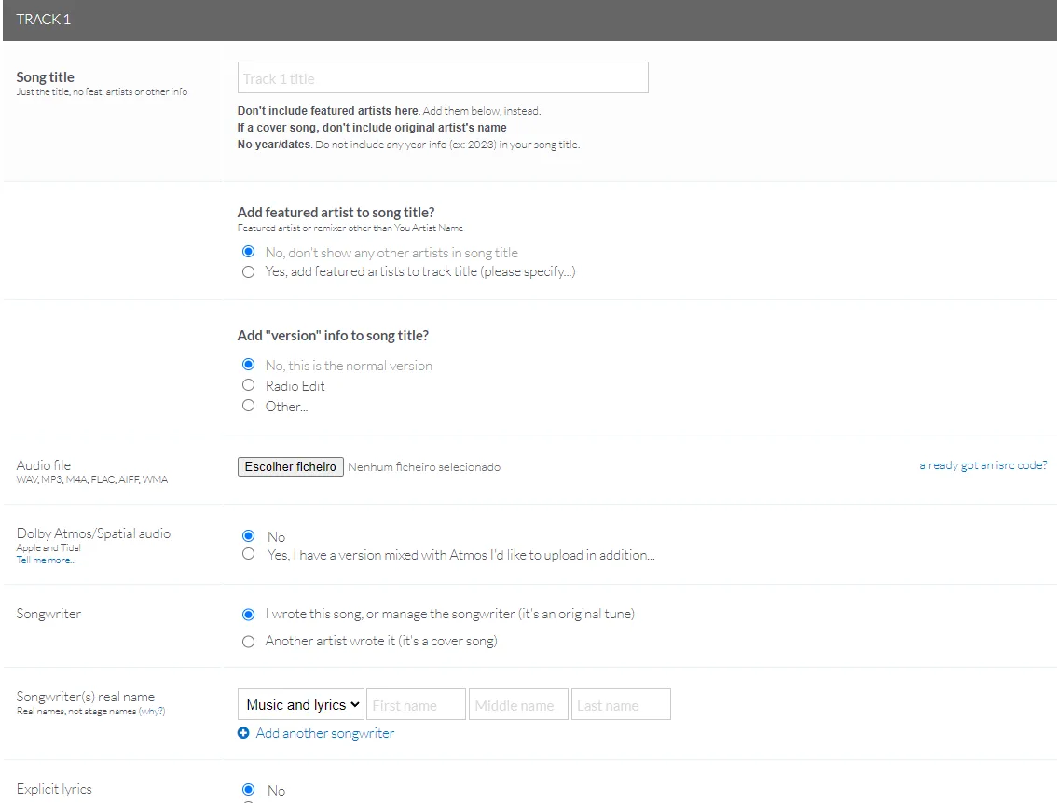1057x803 pixels.
Task: Click the 'Song title' label
Action: click(45, 76)
